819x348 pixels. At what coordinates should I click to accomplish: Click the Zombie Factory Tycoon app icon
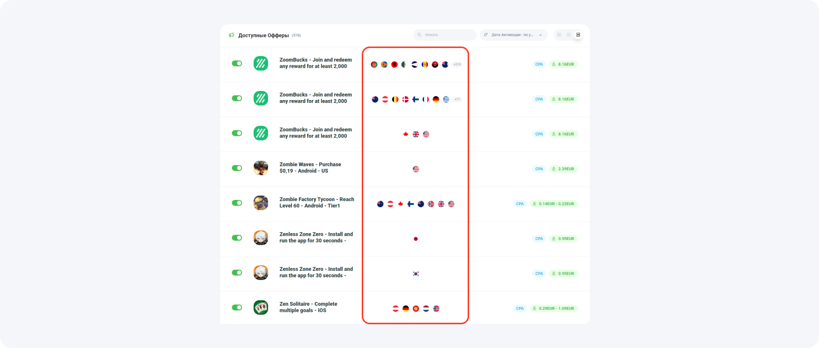[x=261, y=203]
